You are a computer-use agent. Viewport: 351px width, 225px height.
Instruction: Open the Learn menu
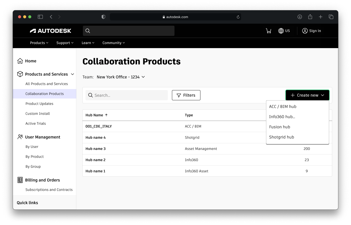click(88, 43)
